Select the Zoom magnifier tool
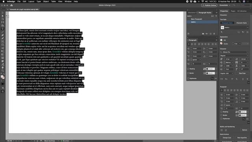The height and width of the screenshot is (142, 252). pos(3,71)
